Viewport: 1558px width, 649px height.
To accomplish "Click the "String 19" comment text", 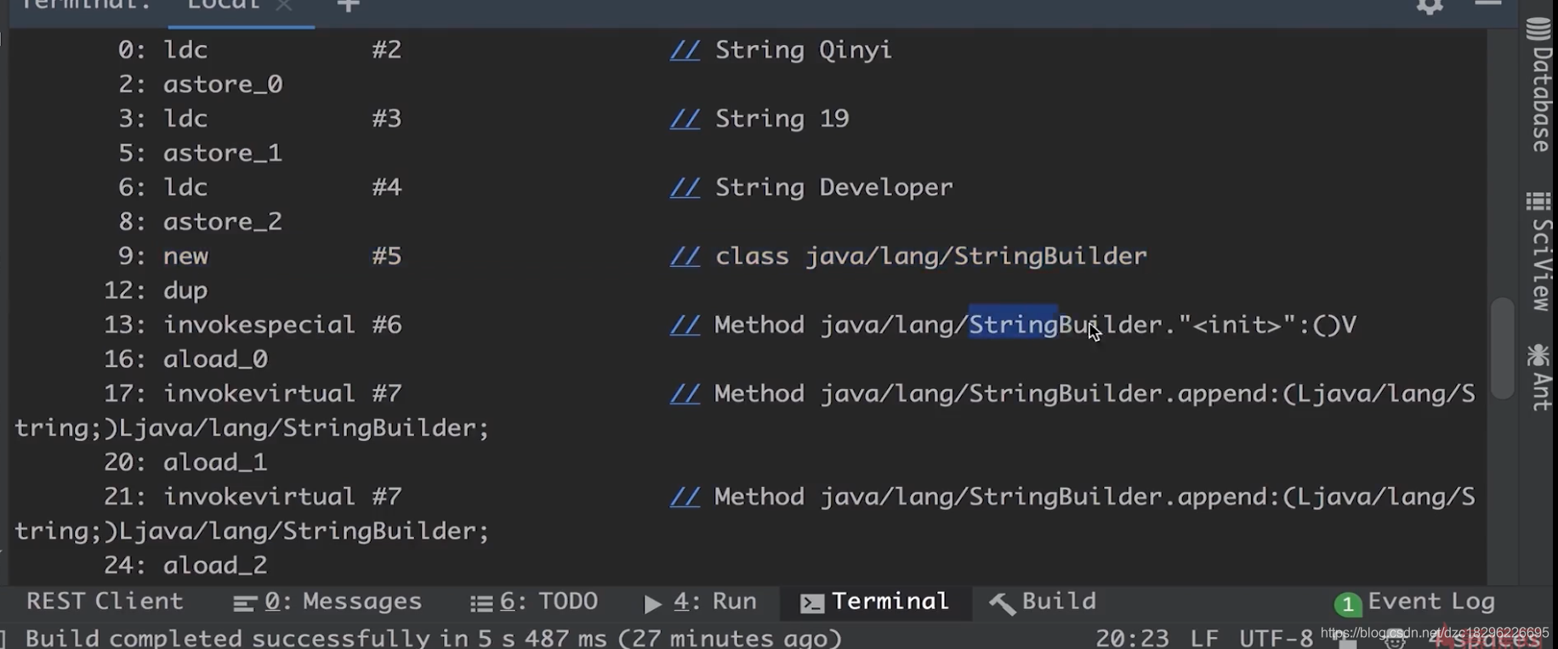I will [x=782, y=119].
